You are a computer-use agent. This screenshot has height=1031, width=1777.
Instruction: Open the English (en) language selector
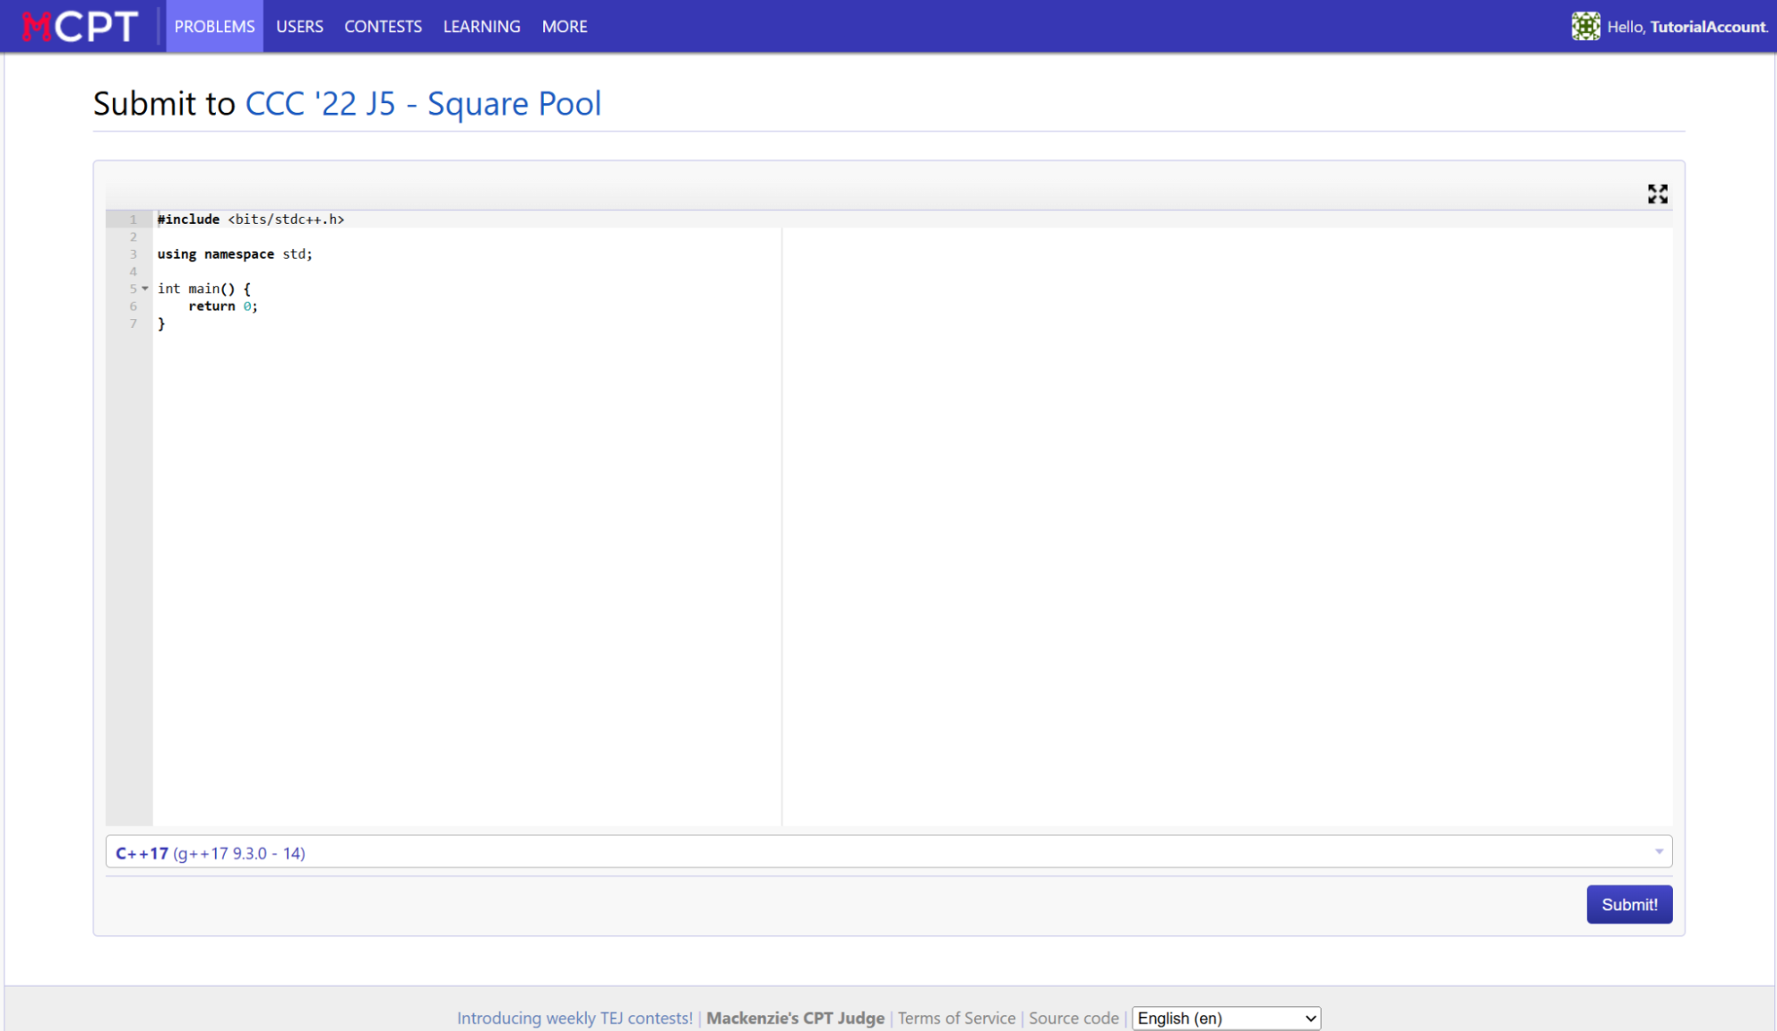[x=1226, y=1018]
